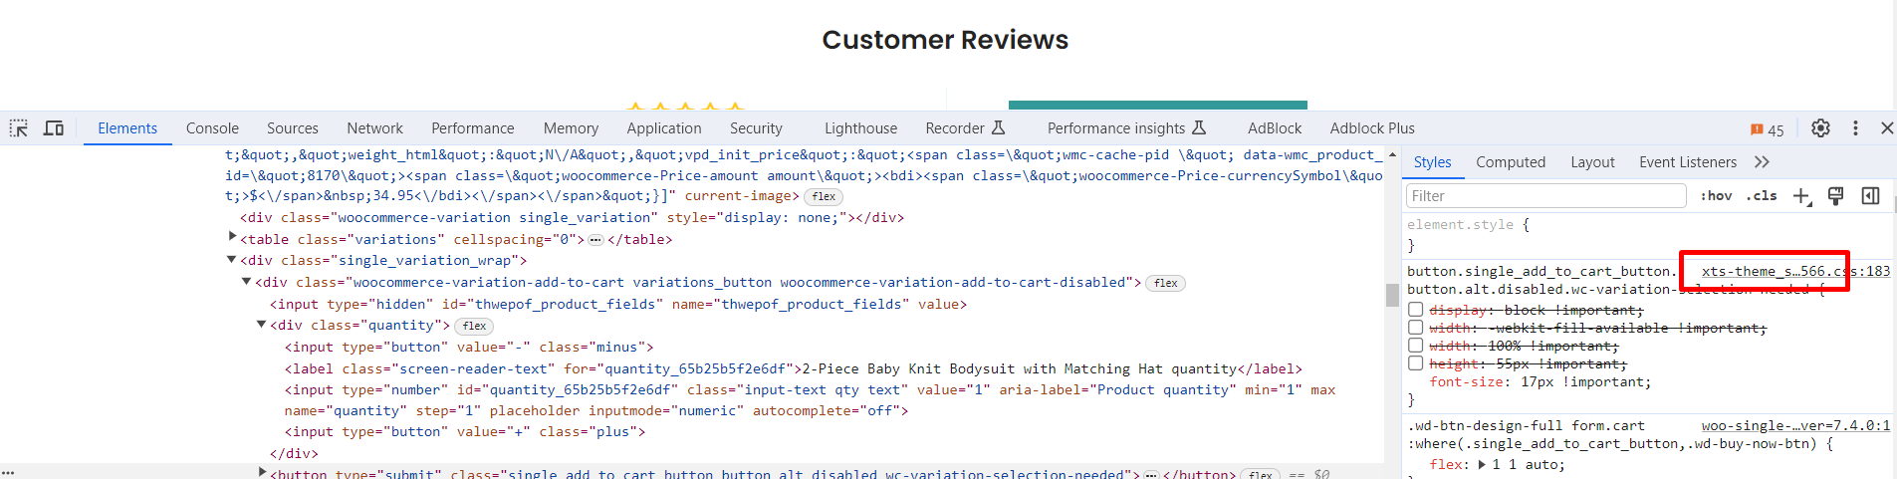1897x479 pixels.
Task: Select the woocommerce-variation single_variation div line
Action: pyautogui.click(x=572, y=217)
